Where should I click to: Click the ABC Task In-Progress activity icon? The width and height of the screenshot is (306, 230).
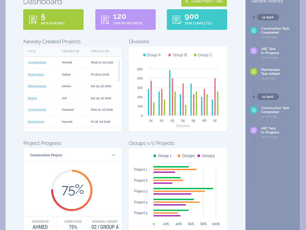253,51
